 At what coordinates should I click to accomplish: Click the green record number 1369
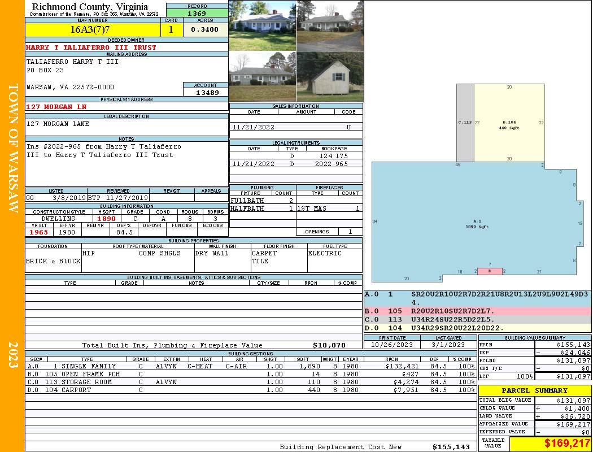point(197,13)
